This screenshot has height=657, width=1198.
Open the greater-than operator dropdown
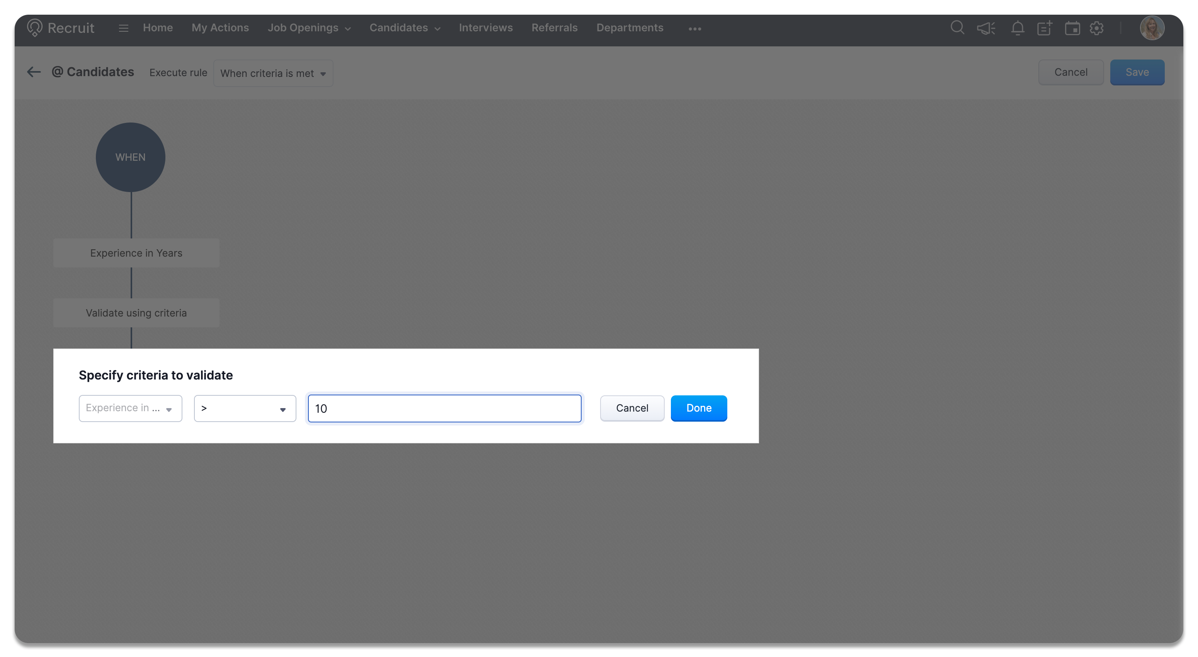coord(245,408)
